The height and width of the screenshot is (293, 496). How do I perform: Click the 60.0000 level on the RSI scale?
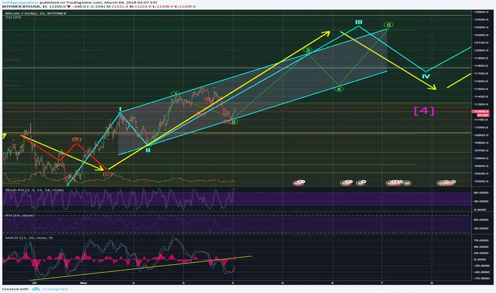pos(480,219)
